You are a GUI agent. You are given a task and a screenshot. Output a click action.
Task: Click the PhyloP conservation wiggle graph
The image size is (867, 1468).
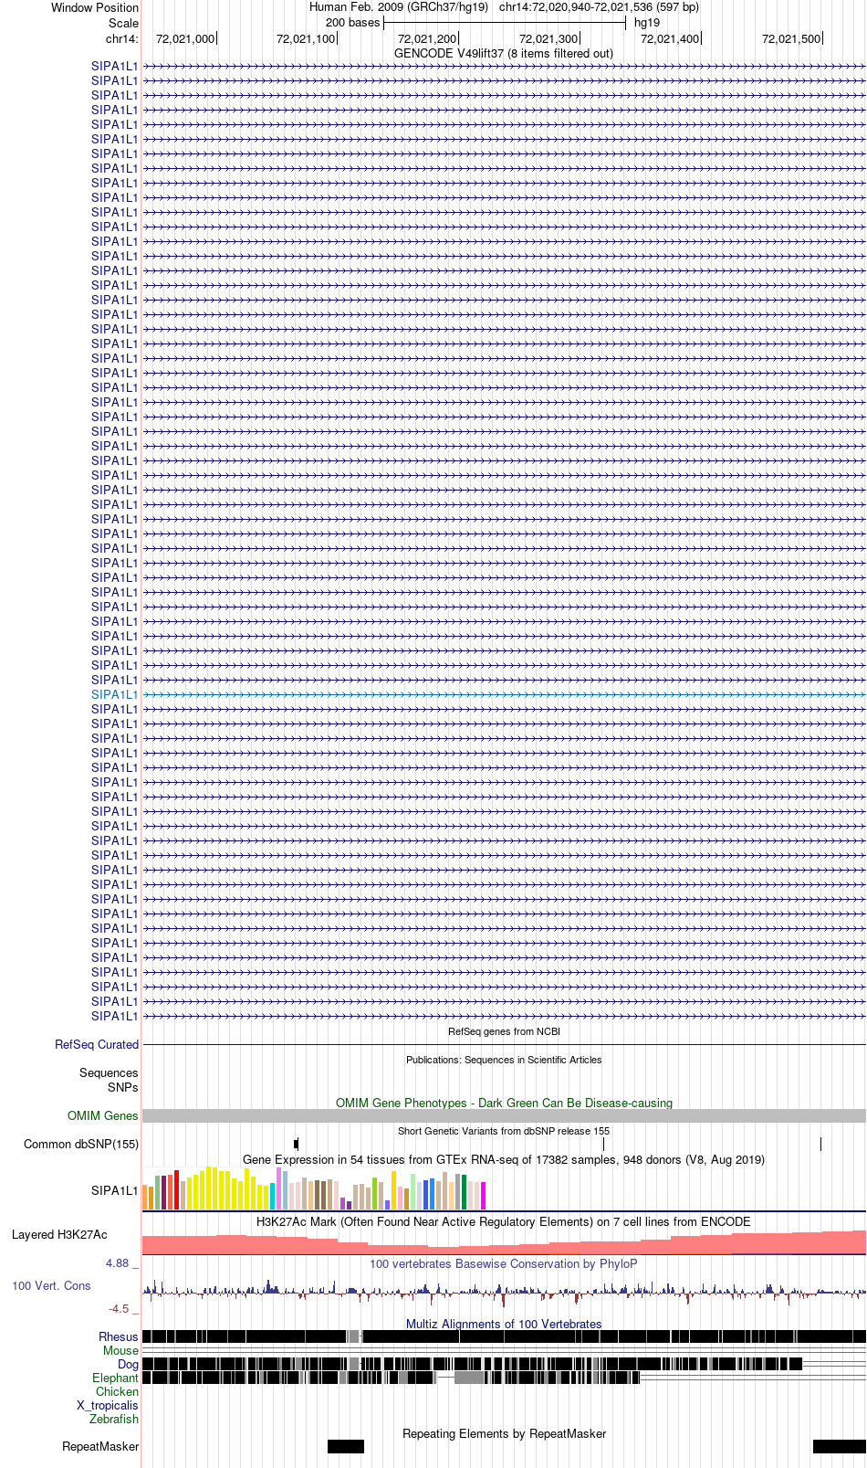pyautogui.click(x=504, y=1292)
